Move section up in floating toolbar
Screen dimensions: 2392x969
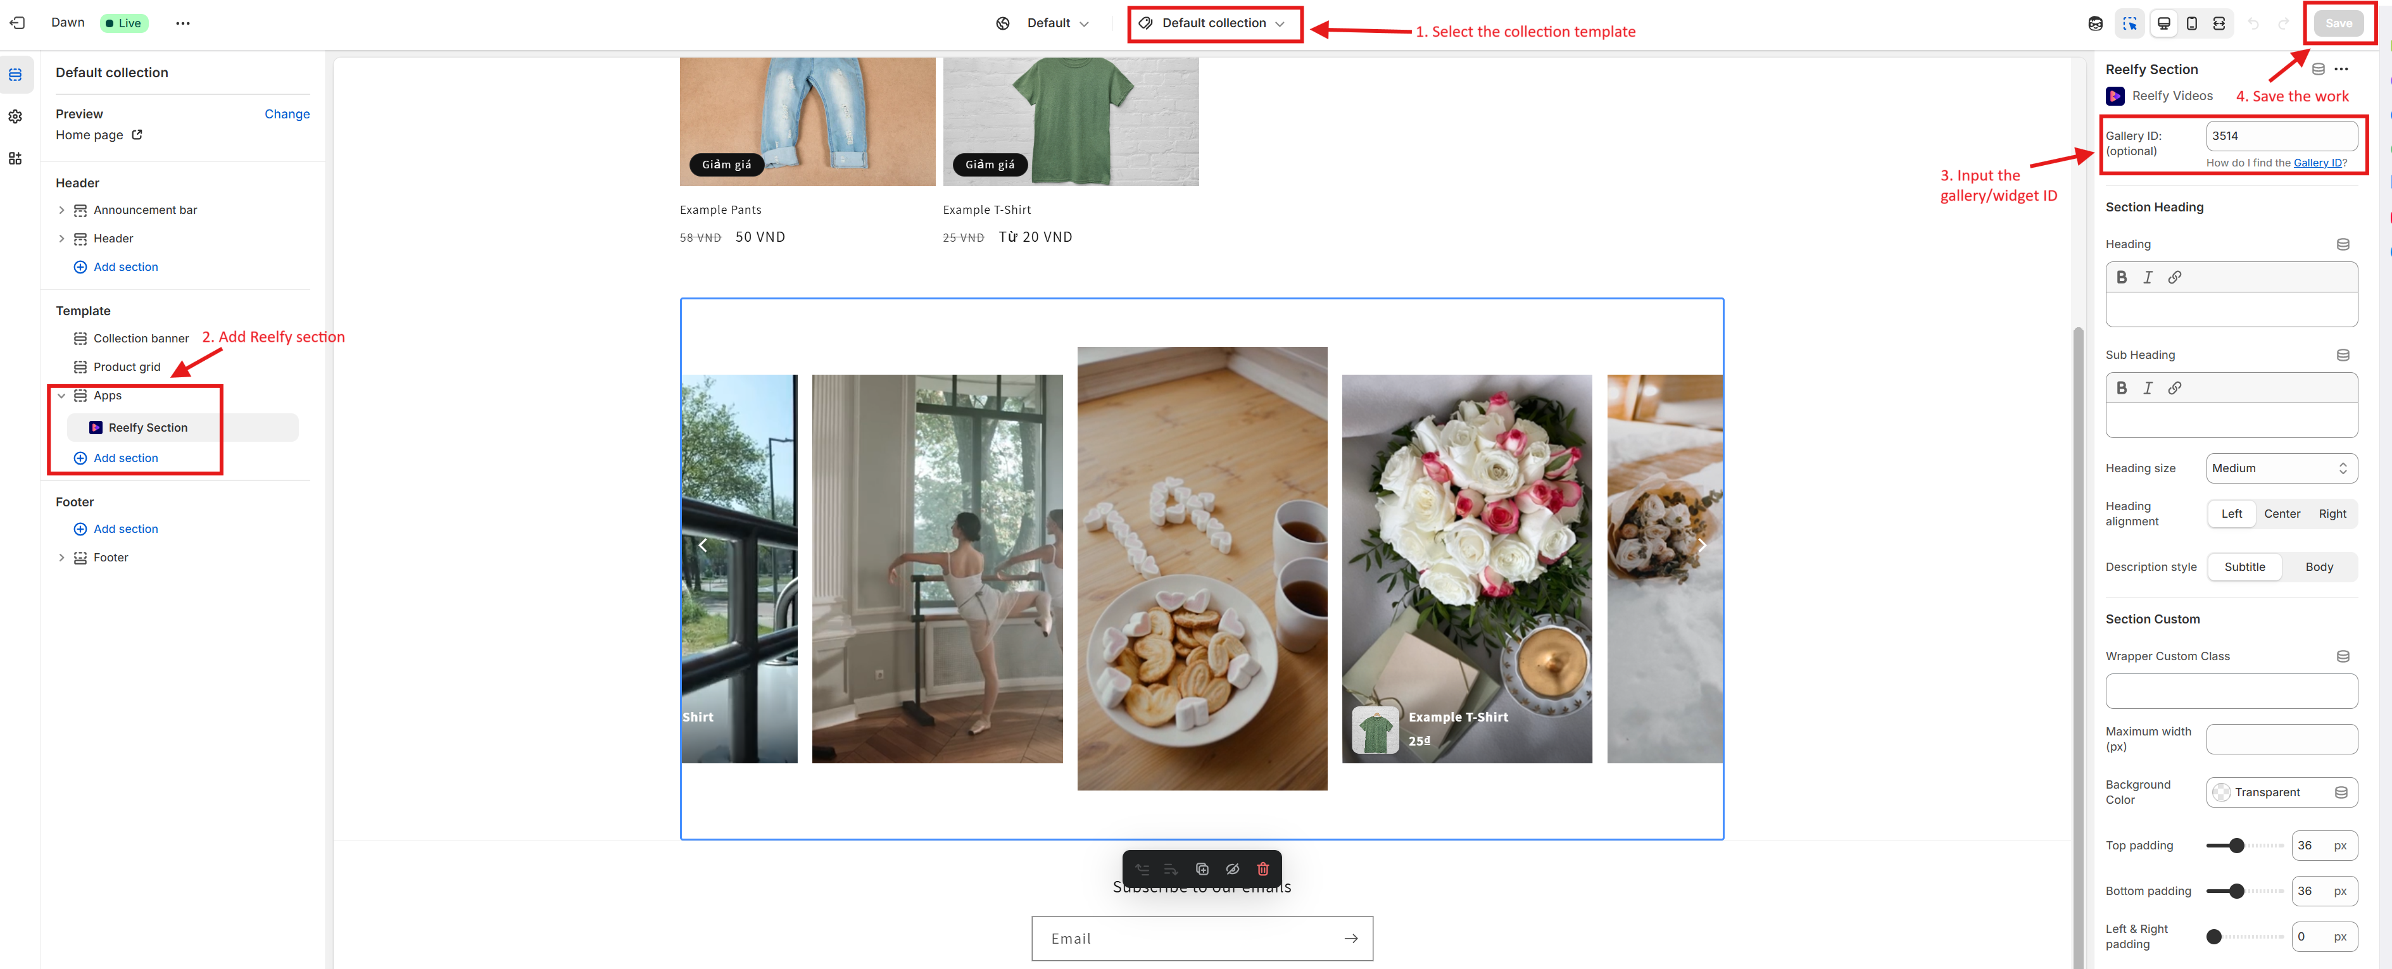tap(1142, 870)
